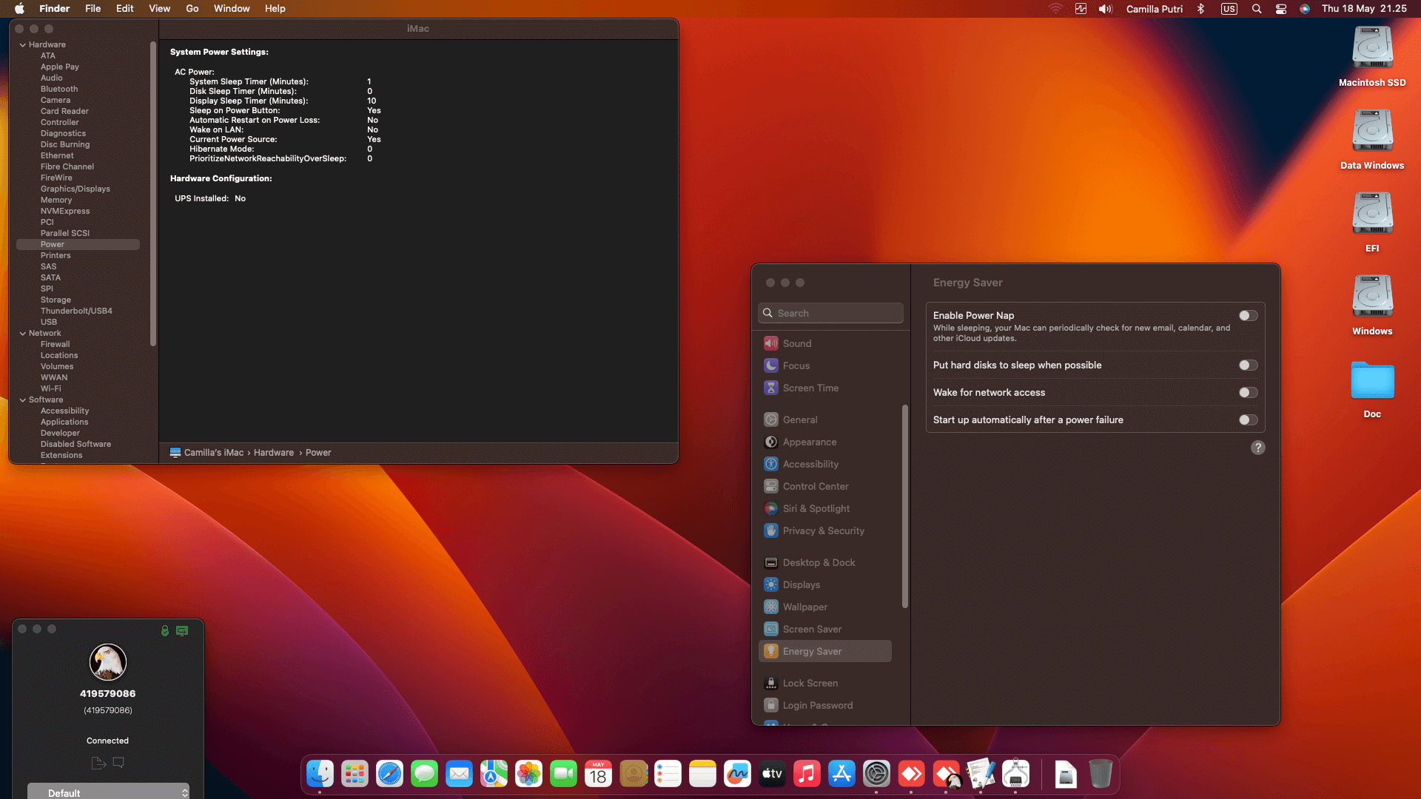Click the green padlock icon in AnyDesk window
This screenshot has width=1421, height=799.
click(165, 630)
